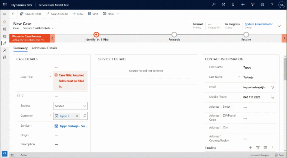Open the Subject dropdown arrow
Image resolution: width=287 pixels, height=158 pixels.
point(85,106)
